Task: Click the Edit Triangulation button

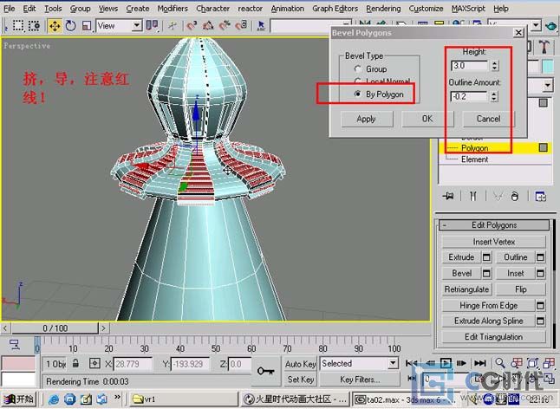Action: pos(494,337)
